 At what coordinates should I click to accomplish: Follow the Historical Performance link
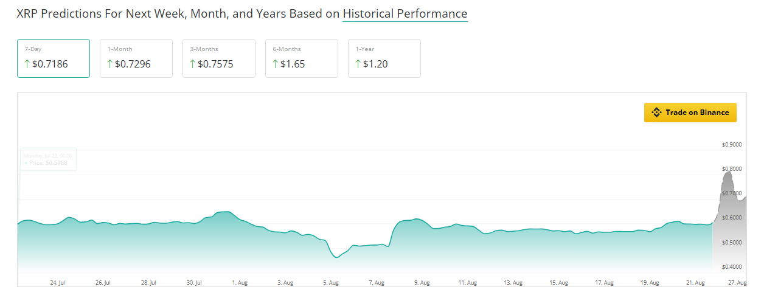(405, 13)
